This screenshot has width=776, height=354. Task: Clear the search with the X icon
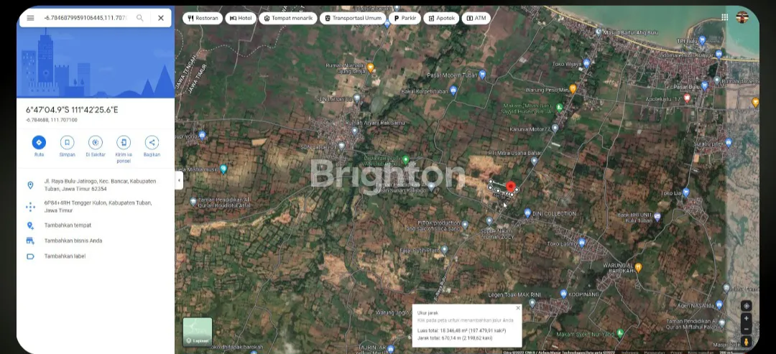tap(160, 18)
